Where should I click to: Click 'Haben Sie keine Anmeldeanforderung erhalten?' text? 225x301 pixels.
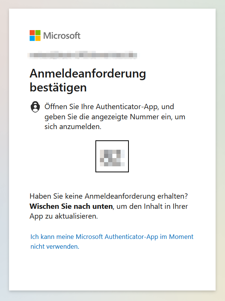[x=109, y=196]
